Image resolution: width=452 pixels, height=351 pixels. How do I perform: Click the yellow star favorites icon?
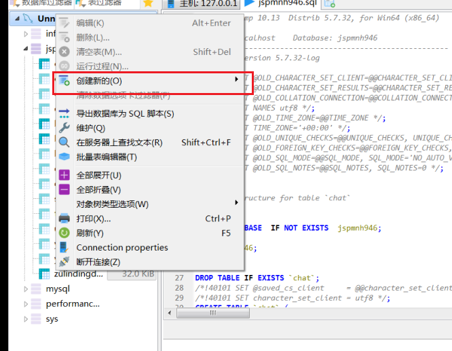148,3
